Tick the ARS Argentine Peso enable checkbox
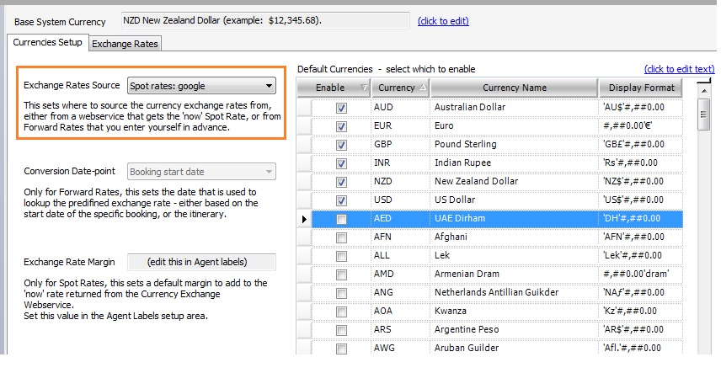This screenshot has height=373, width=721. click(x=341, y=329)
